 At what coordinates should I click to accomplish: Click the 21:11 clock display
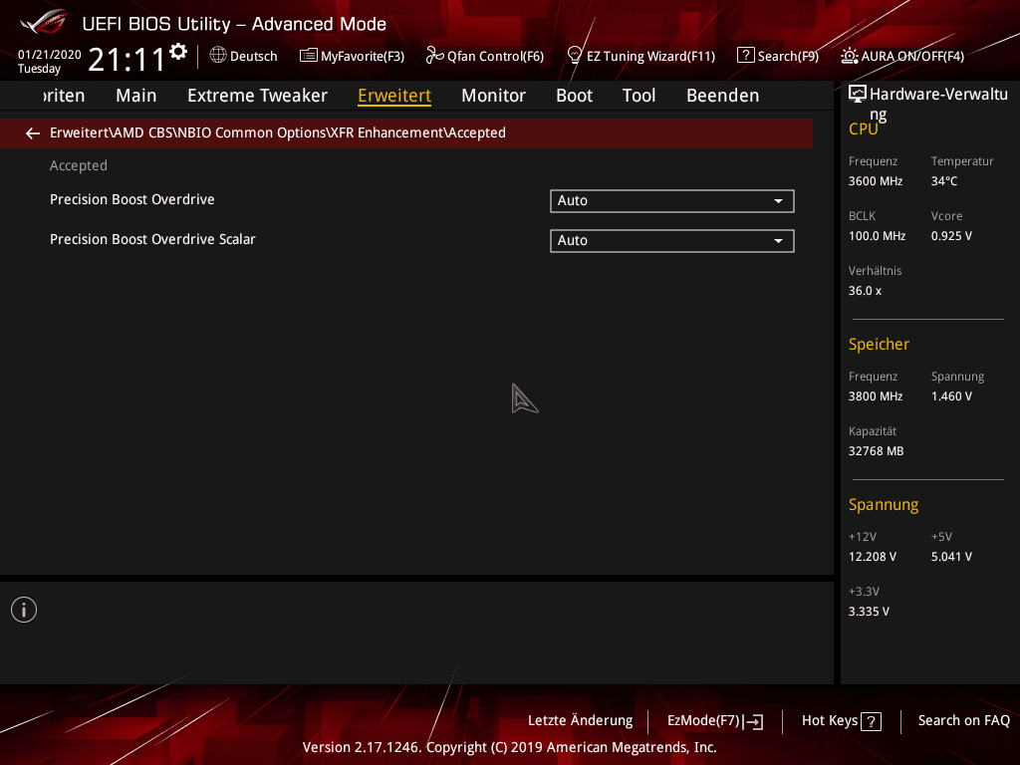tap(127, 59)
